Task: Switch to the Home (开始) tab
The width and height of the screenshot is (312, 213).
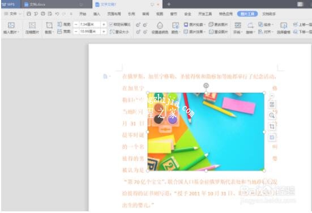Action: (83, 14)
